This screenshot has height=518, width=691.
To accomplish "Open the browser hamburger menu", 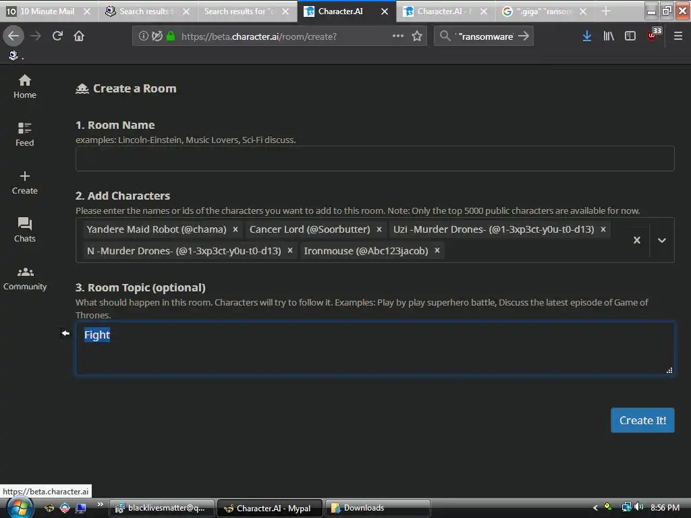I will (x=678, y=36).
